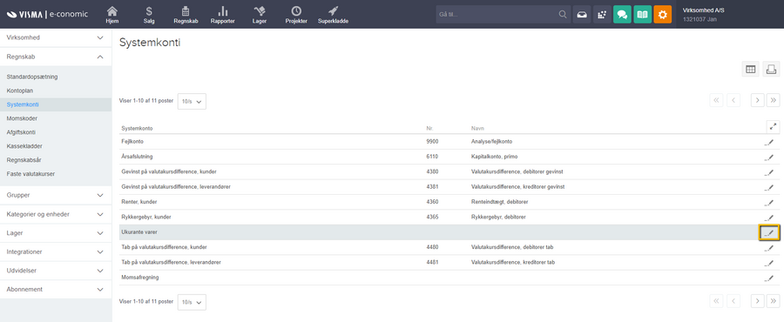This screenshot has height=322, width=784.
Task: Edit the Årsafslutning row pencil
Action: (x=769, y=158)
